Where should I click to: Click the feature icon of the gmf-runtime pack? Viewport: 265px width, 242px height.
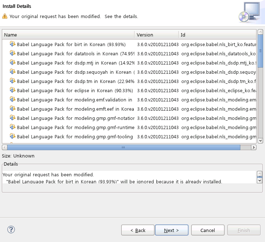pyautogui.click(x=13, y=127)
